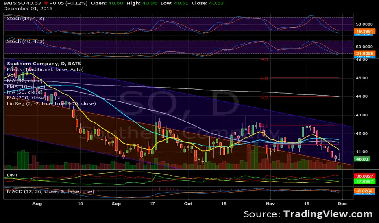Click the DMI indicator label
This screenshot has height=223, width=379.
(x=12, y=175)
